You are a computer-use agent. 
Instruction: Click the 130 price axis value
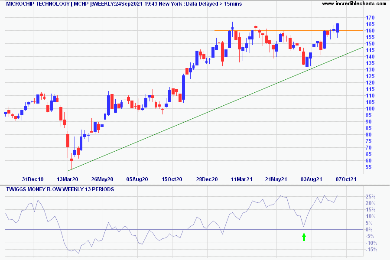point(370,70)
